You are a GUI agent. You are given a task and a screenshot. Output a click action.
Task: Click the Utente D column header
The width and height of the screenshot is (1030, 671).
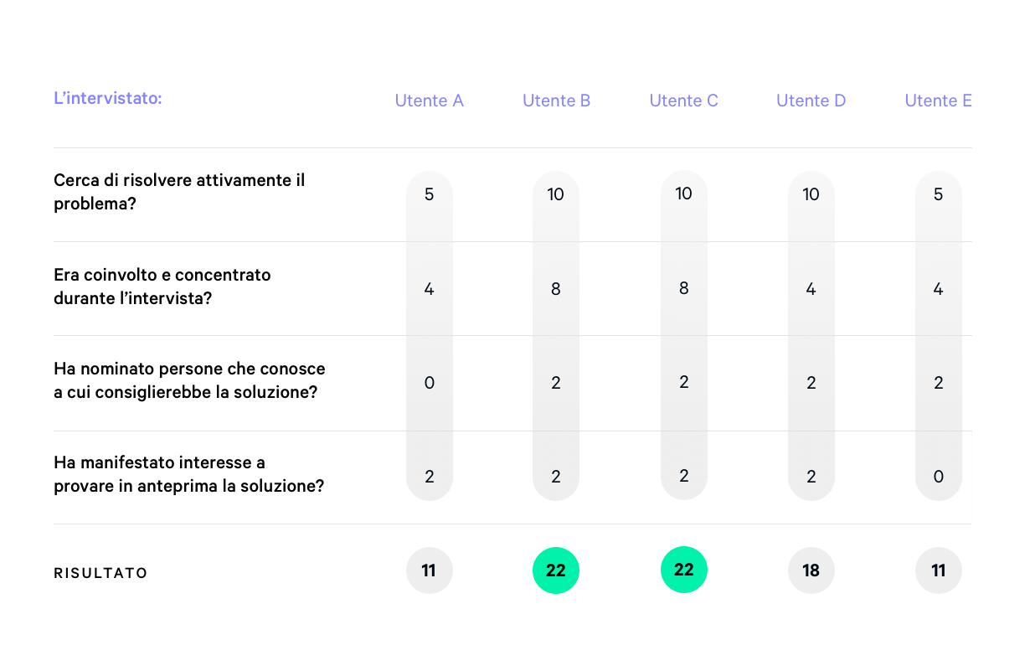tap(811, 101)
